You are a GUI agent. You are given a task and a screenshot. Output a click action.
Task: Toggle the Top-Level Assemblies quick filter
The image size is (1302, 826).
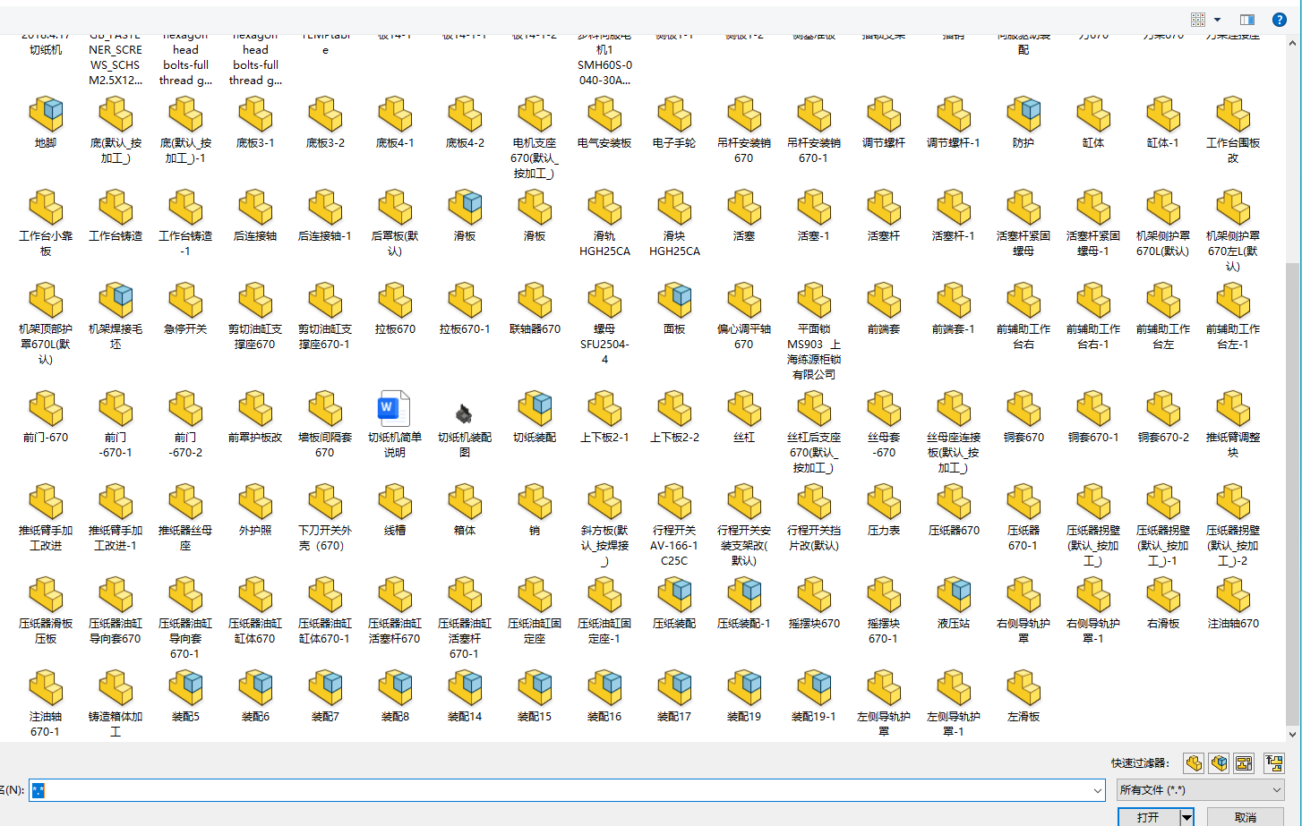[1274, 762]
